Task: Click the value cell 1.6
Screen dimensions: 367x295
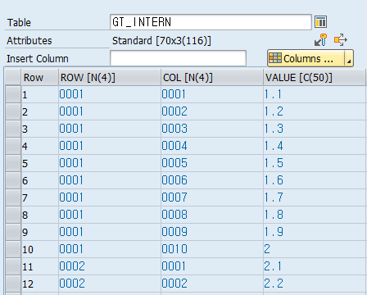Action: coord(315,180)
